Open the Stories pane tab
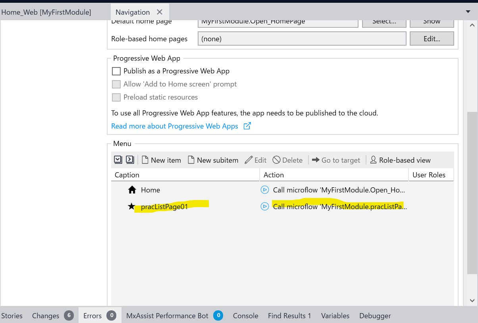 point(12,316)
